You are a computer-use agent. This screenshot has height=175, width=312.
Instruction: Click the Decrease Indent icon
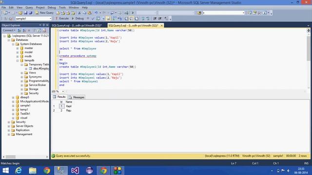click(x=155, y=18)
